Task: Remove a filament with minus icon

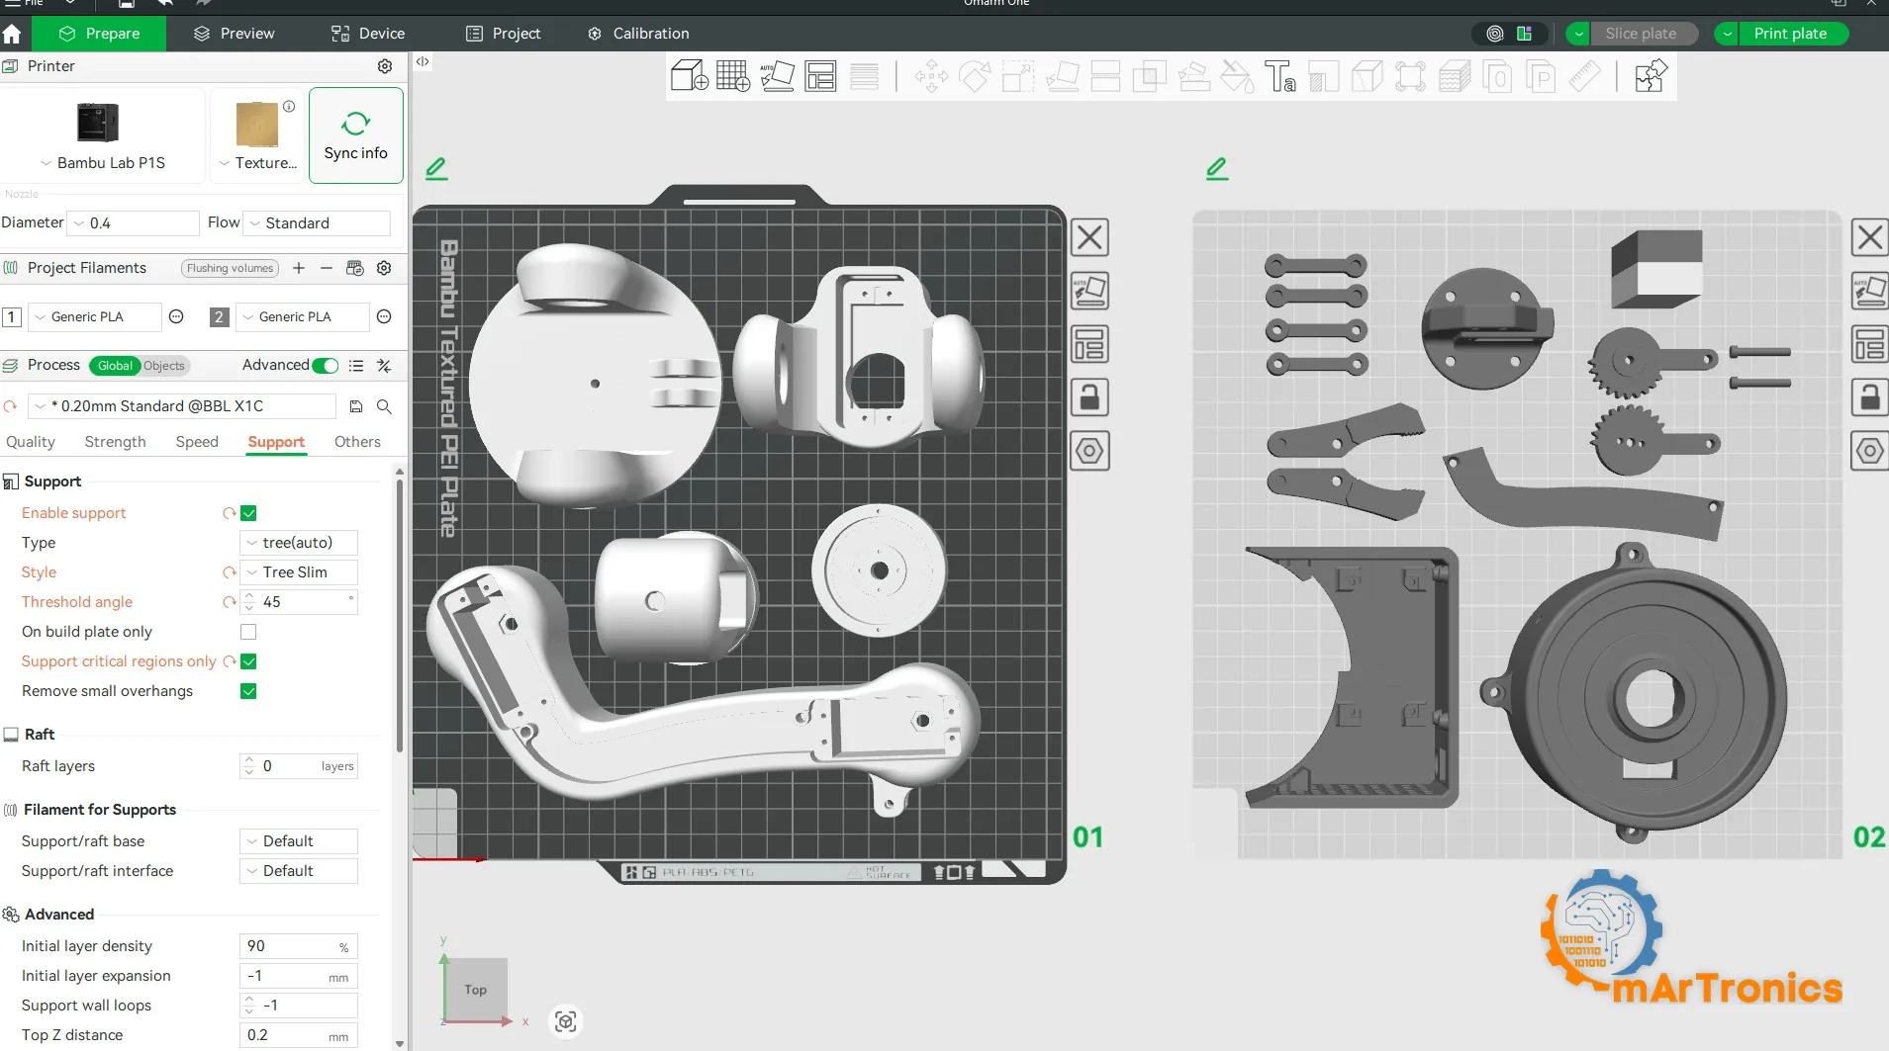Action: pos(327,268)
